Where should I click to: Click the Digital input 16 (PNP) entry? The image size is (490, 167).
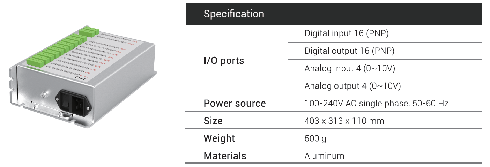[346, 34]
